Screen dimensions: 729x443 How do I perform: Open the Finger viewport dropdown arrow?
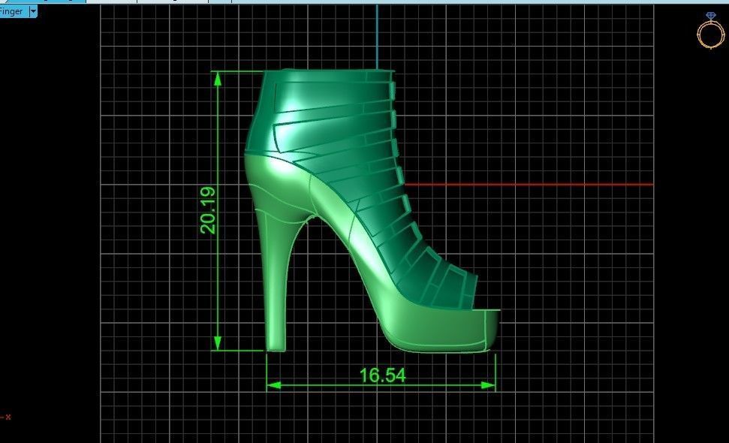coord(33,11)
